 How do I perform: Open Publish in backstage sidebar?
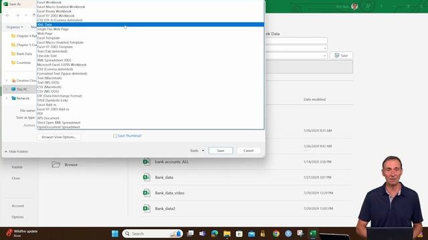tap(17, 167)
